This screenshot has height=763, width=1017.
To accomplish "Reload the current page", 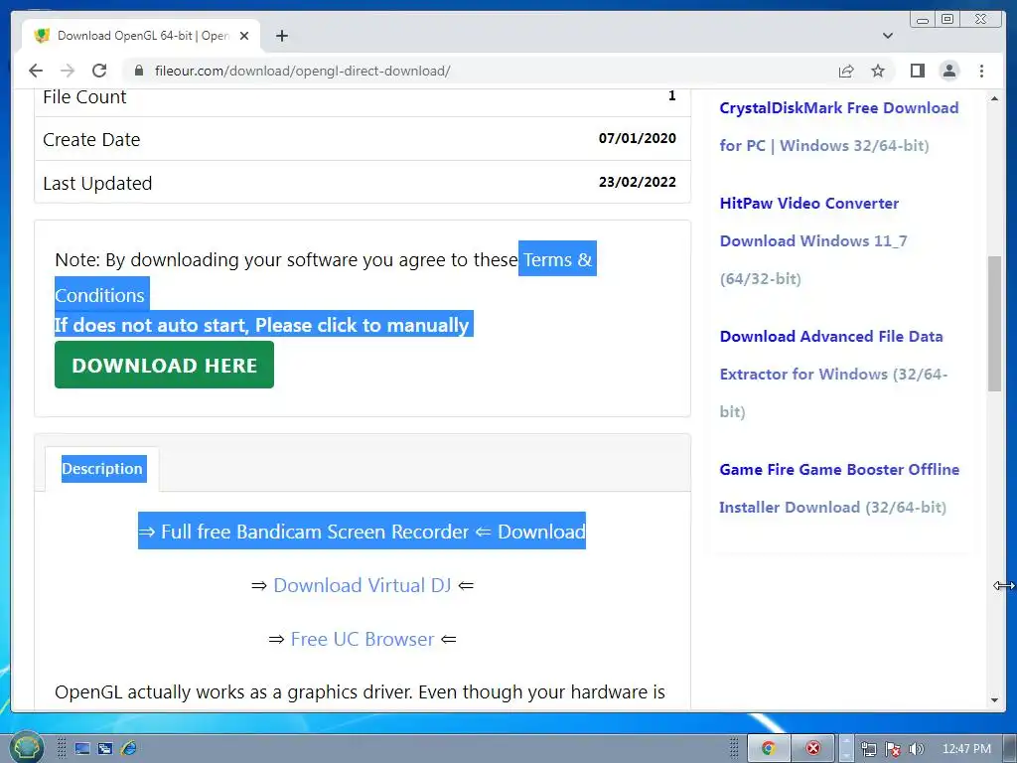I will click(x=99, y=71).
